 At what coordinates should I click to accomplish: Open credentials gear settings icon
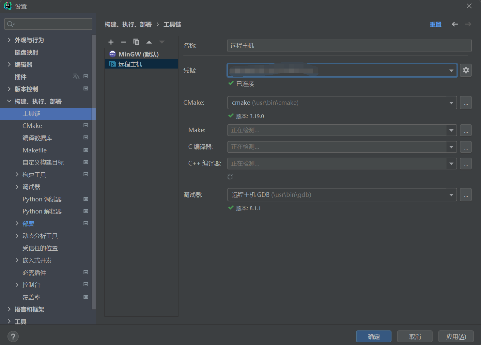tap(466, 70)
